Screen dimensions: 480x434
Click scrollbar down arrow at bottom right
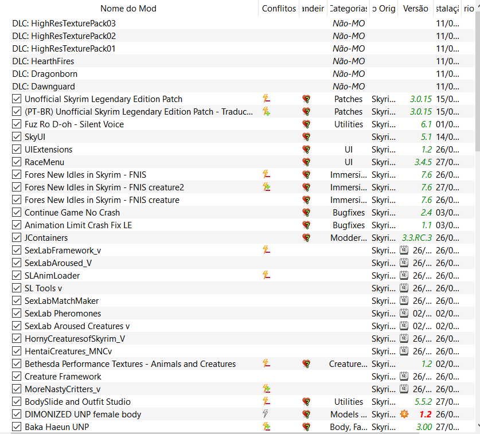click(478, 425)
